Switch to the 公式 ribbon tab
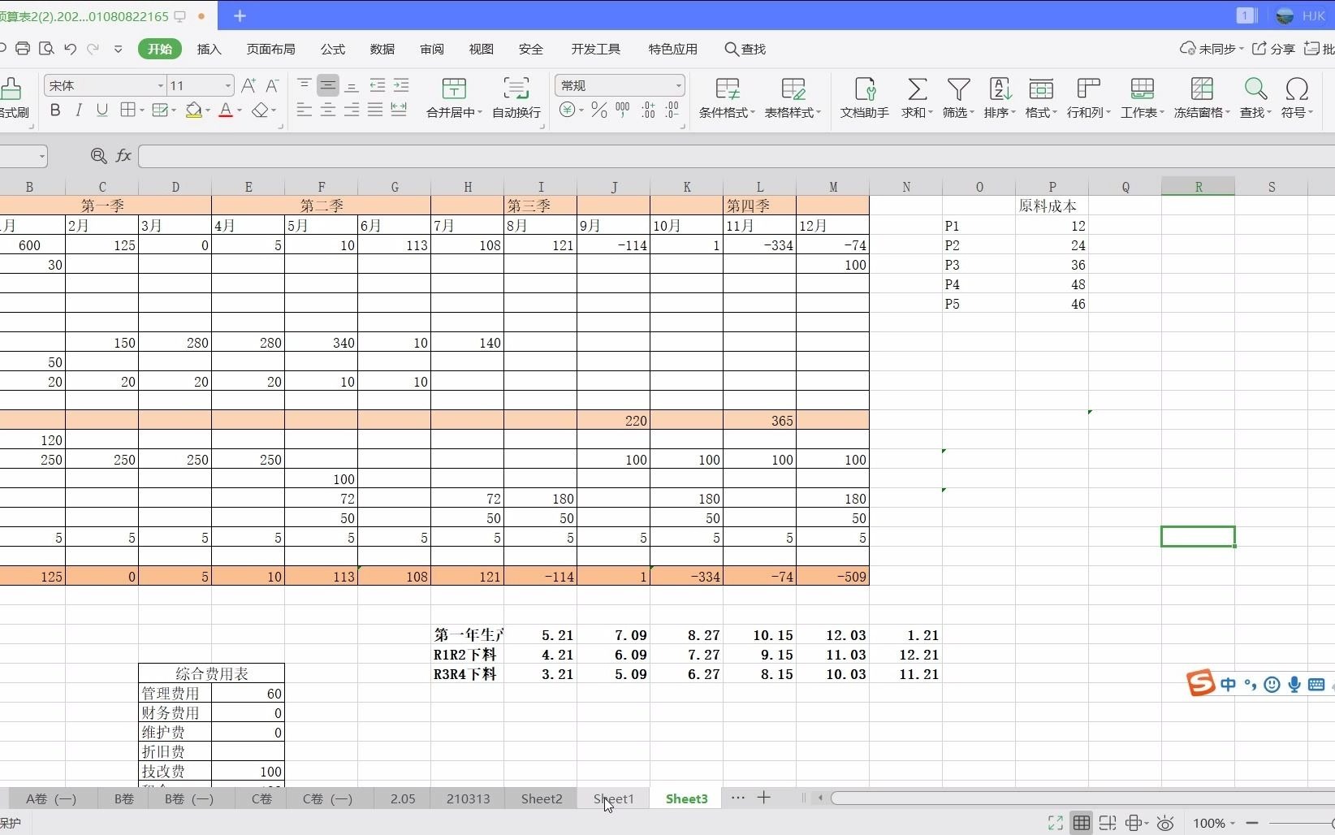Image resolution: width=1335 pixels, height=835 pixels. pos(332,49)
